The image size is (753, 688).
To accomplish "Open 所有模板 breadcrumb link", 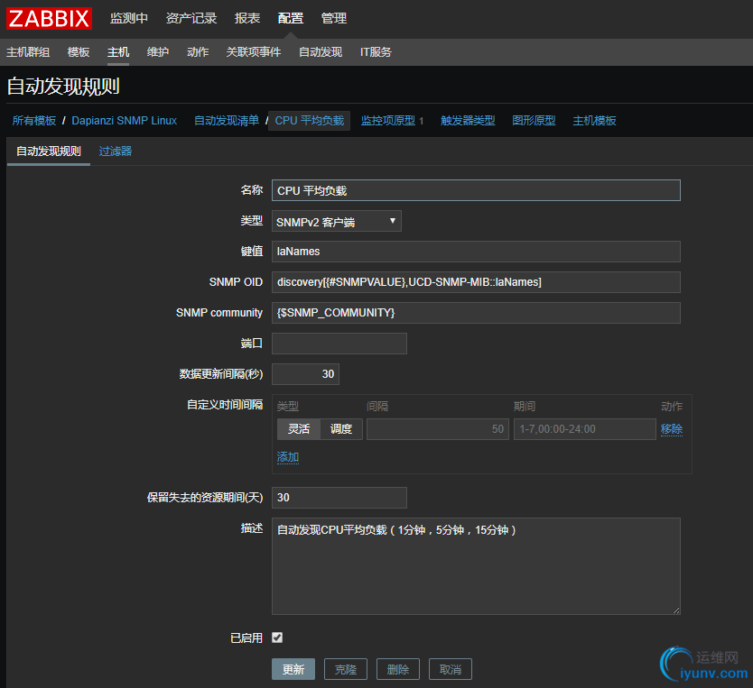I will click(34, 120).
